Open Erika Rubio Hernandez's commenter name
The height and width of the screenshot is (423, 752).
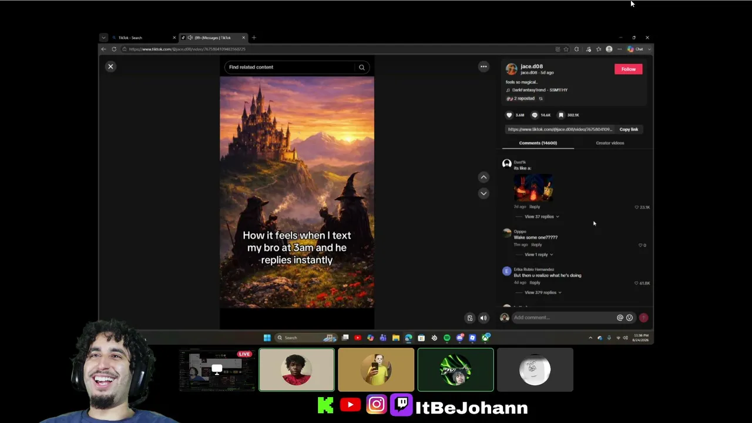533,270
